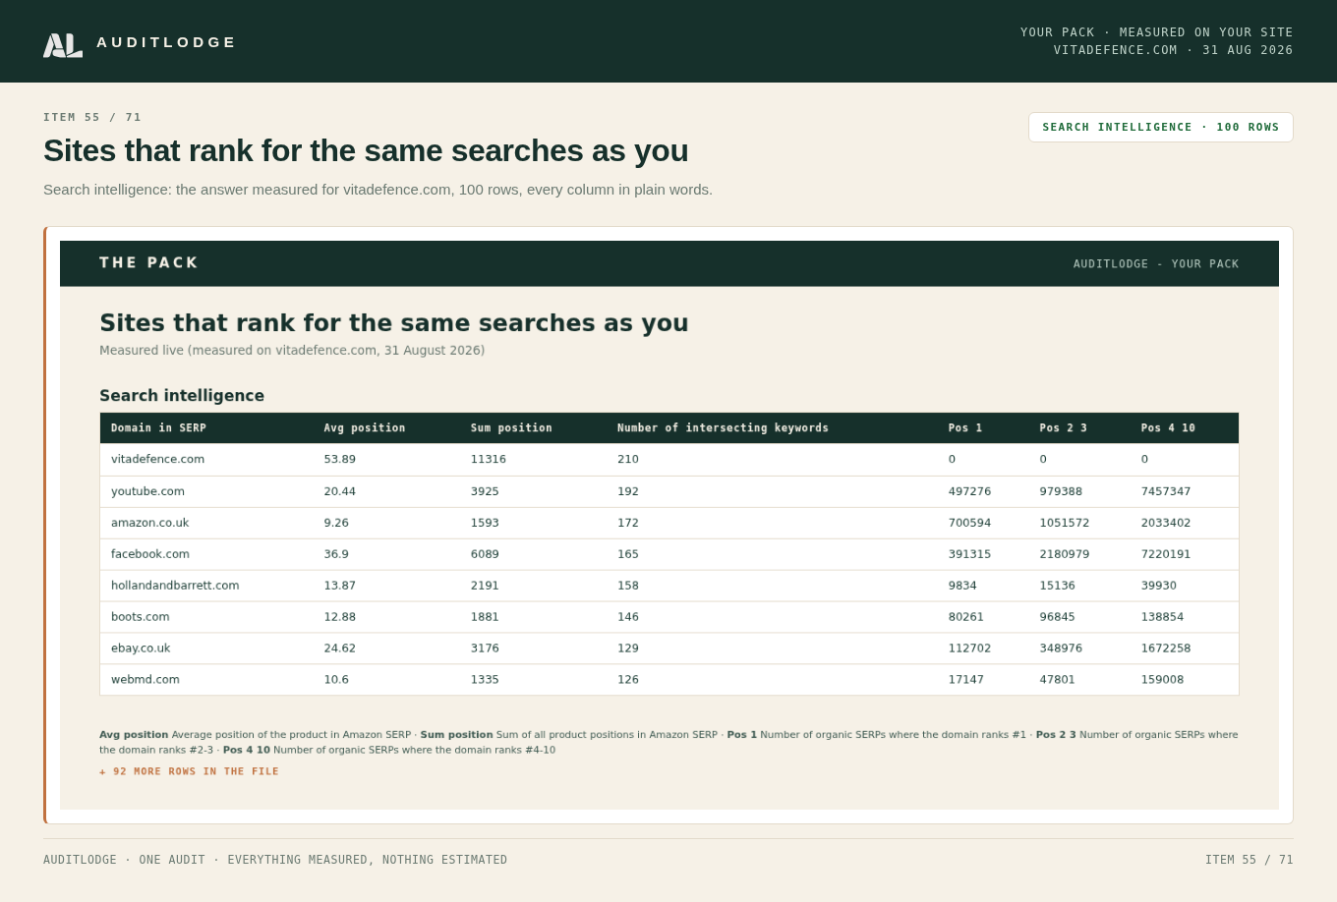Click youtube.com Pos 1 value 497276
The width and height of the screenshot is (1337, 902).
[969, 491]
